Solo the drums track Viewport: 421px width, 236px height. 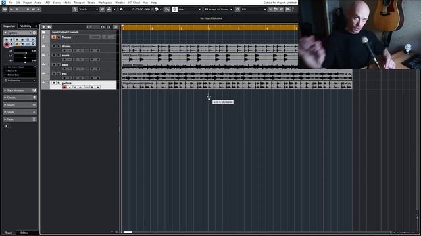[59, 47]
